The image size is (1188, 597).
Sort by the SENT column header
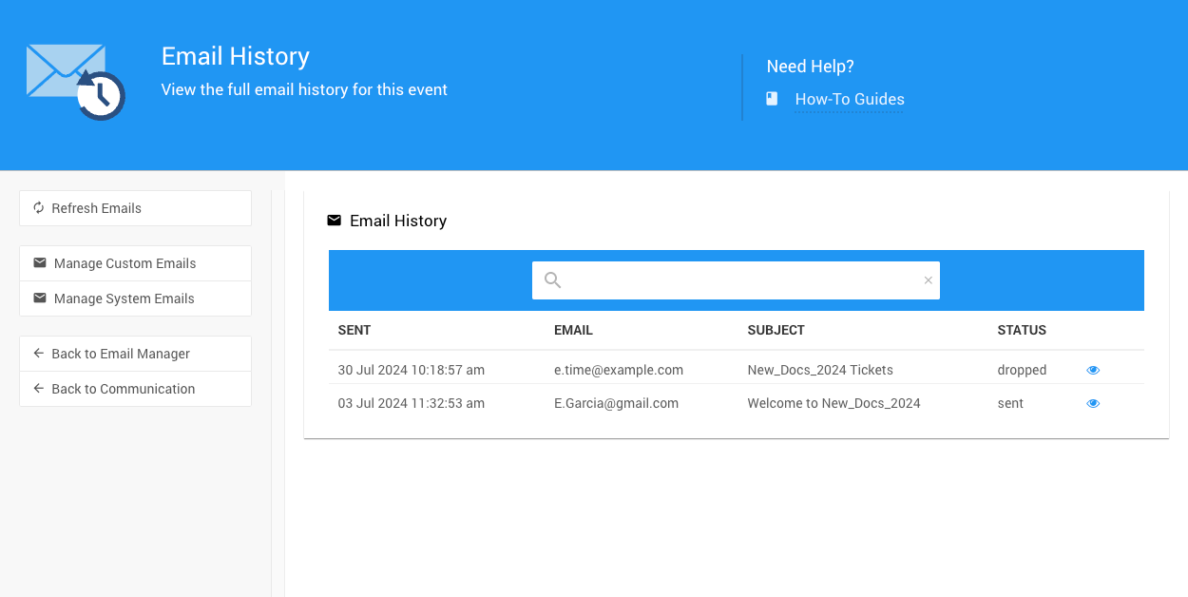(x=354, y=330)
